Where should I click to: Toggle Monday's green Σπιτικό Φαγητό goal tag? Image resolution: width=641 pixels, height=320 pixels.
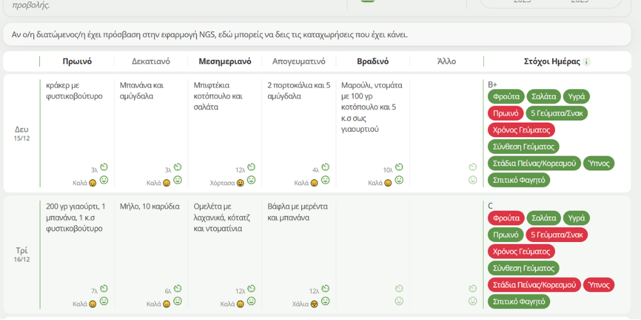(x=519, y=180)
